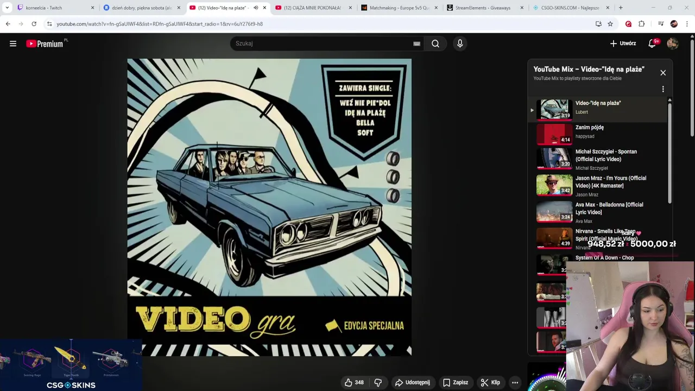Play Michał Szczygieł - Spontan lyric video
The image size is (695, 391).
597,159
